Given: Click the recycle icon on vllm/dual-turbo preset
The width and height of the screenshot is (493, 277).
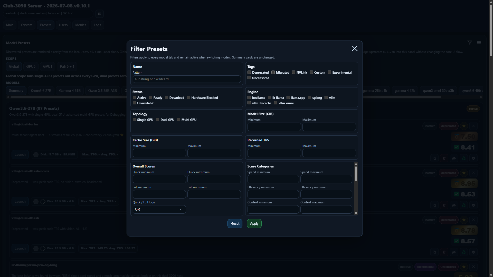Looking at the screenshot, I should (464, 158).
